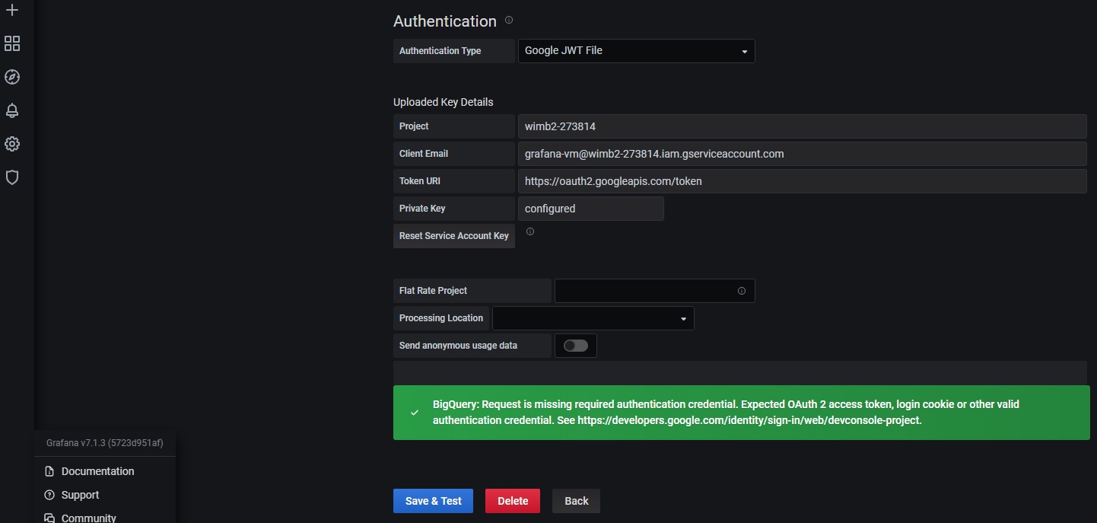Click the green success checkmark icon
1097x523 pixels.
415,412
